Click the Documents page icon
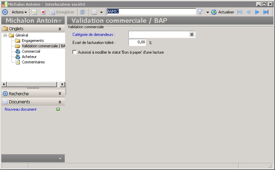This screenshot has width=275, height=170. pos(5,102)
